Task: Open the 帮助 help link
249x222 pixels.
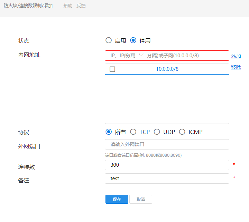Action: (68, 6)
